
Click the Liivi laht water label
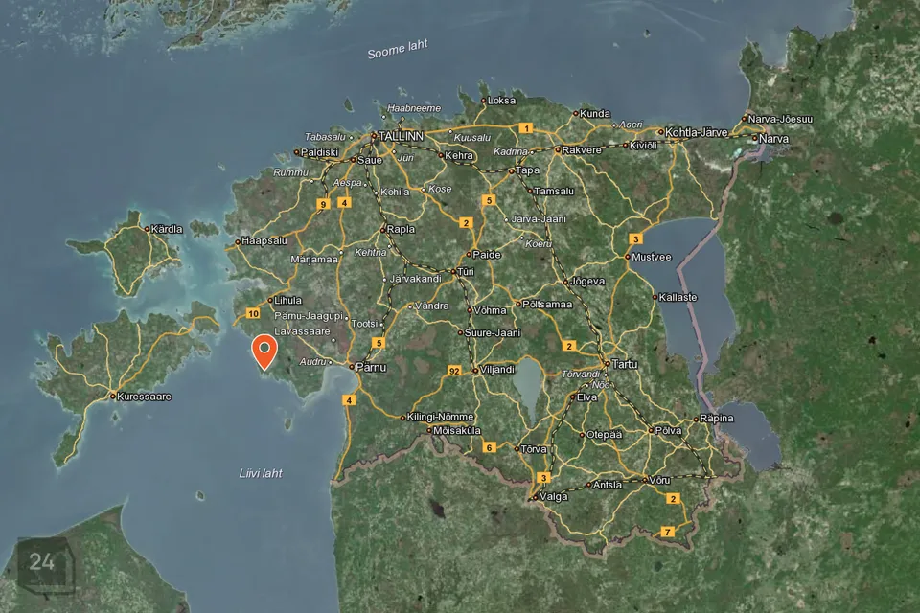click(261, 473)
